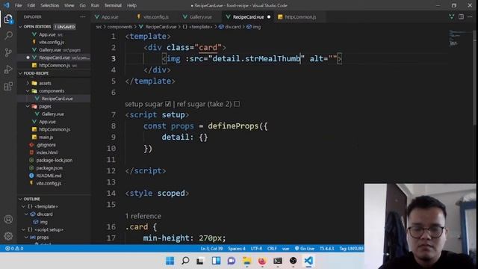Open Explorer more actions ellipsis
478x269 pixels.
83,16
